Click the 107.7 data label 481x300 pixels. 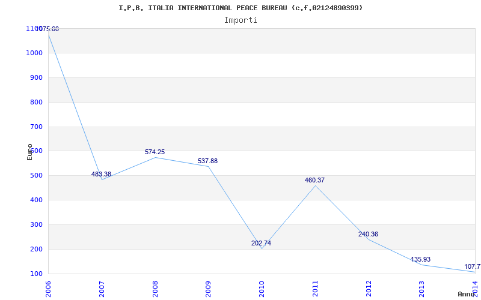pyautogui.click(x=473, y=266)
